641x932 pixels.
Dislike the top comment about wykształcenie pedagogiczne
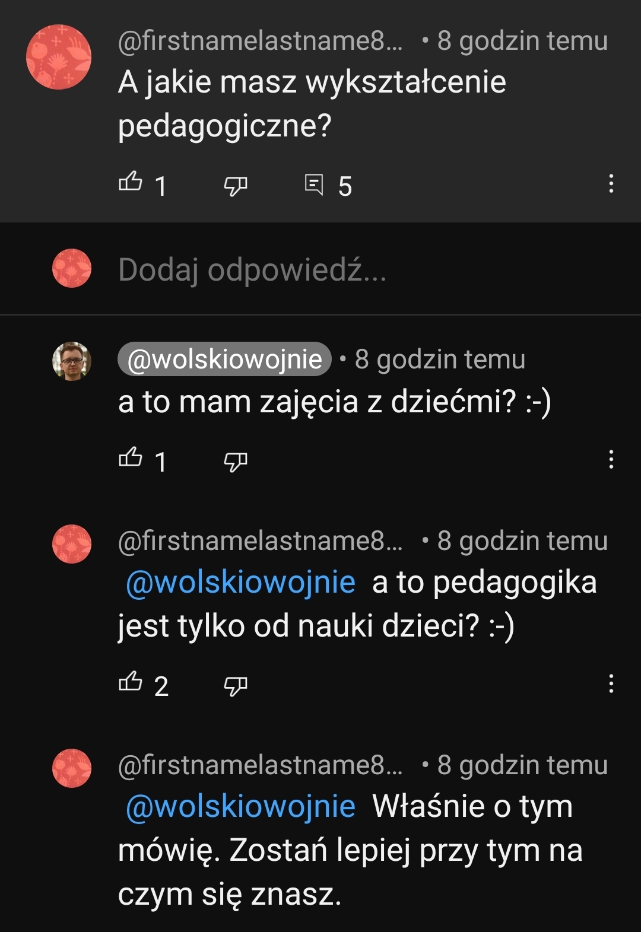pos(235,186)
